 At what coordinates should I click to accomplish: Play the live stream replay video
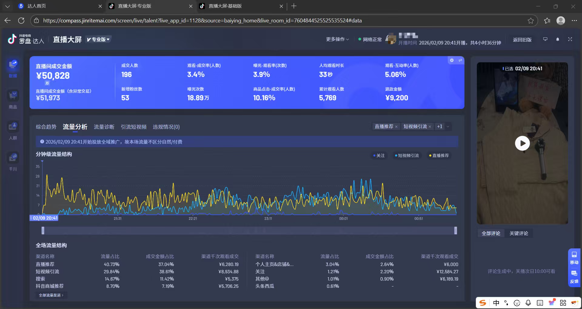tap(522, 143)
